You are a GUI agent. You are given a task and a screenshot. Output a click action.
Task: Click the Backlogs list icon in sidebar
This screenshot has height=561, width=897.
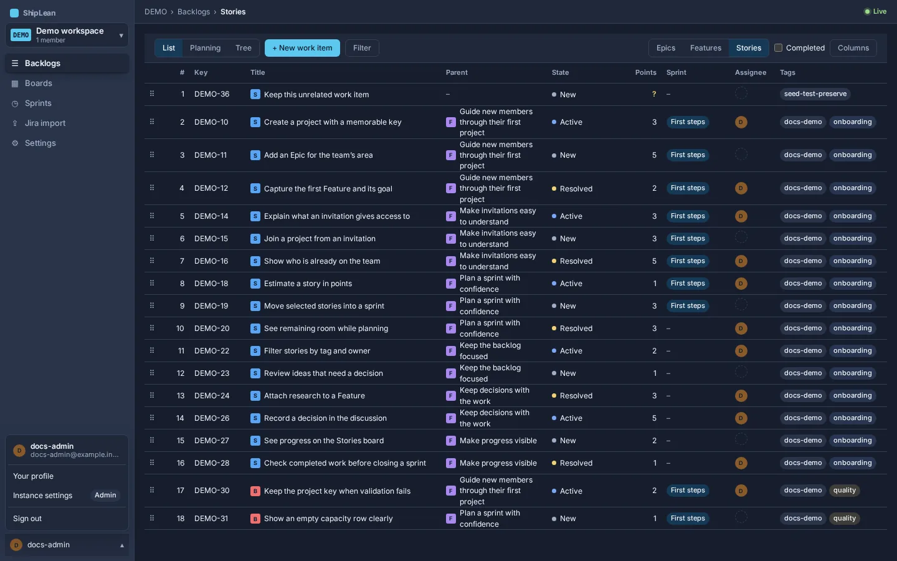pos(15,64)
